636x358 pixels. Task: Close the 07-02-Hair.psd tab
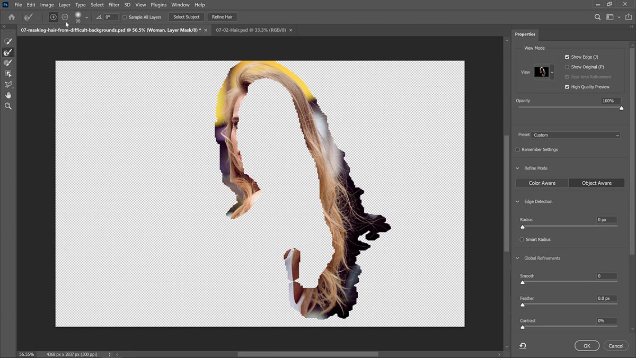point(290,30)
